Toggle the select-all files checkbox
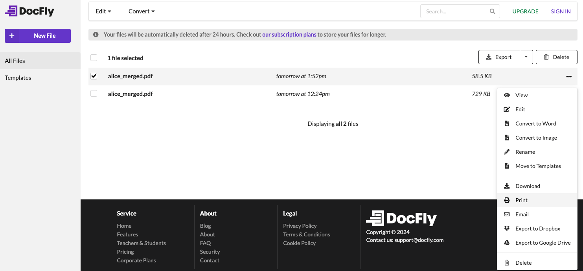This screenshot has height=271, width=583. click(94, 57)
